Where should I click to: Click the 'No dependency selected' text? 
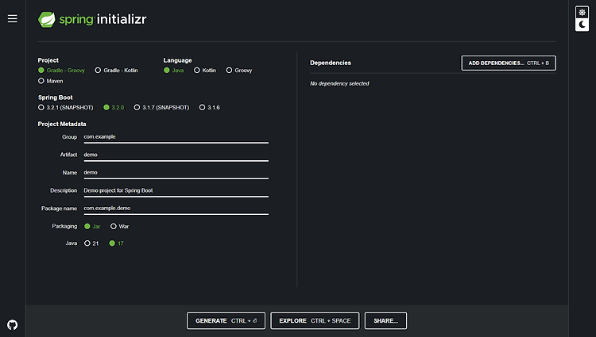pos(339,83)
